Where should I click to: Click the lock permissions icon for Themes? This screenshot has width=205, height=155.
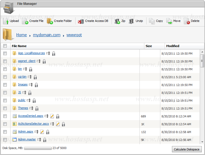(37, 108)
